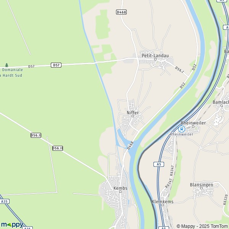Image resolution: width=229 pixels, height=229 pixels.
Task: Click the K6320 road label
Action: click(226, 200)
